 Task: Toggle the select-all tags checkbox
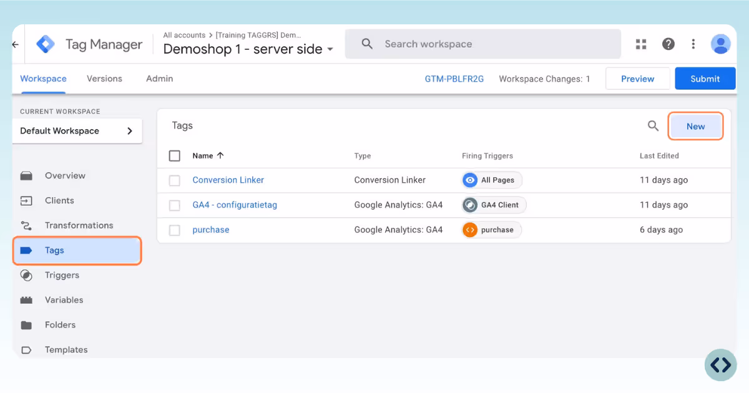tap(175, 156)
